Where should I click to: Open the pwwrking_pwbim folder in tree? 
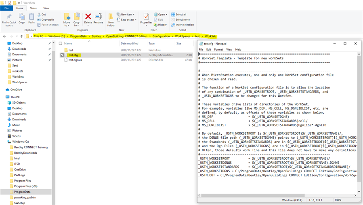click(x=25, y=197)
